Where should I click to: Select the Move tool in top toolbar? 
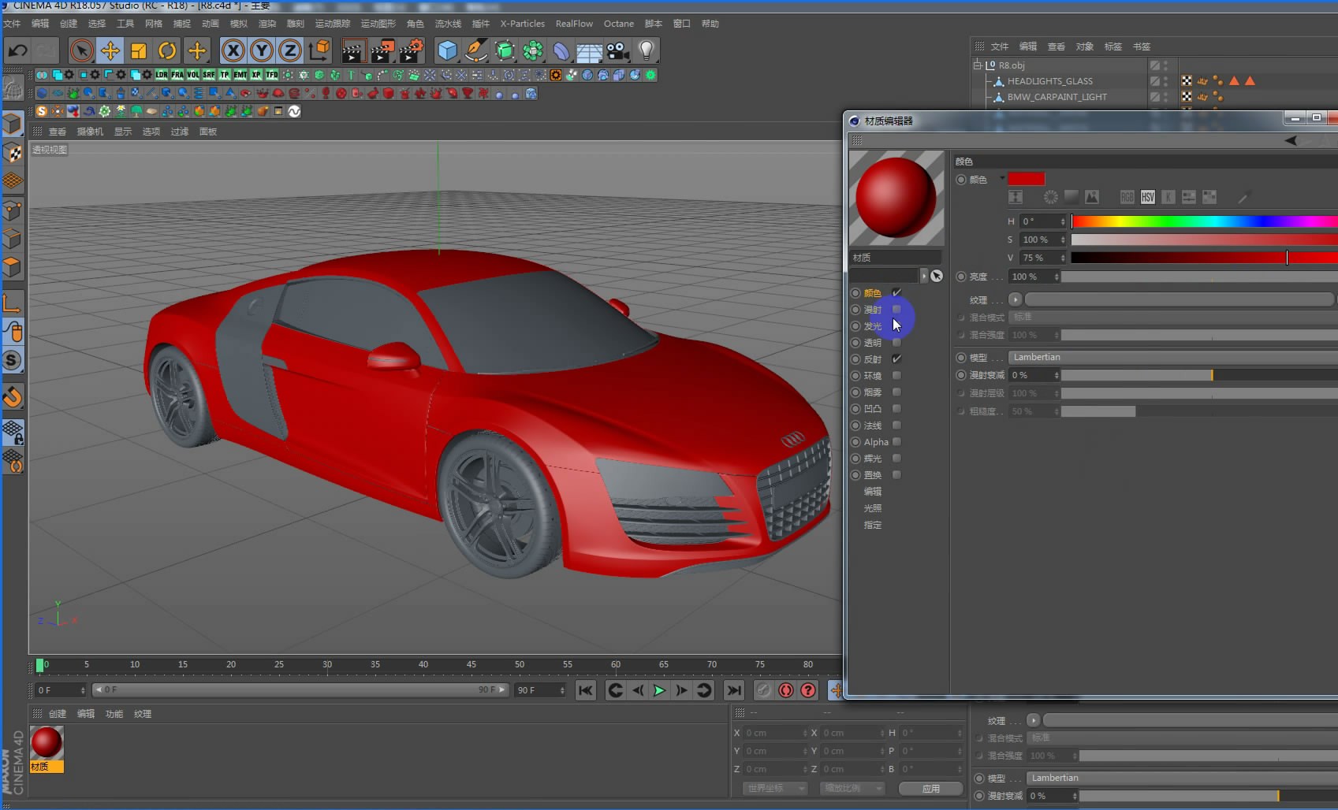[110, 51]
